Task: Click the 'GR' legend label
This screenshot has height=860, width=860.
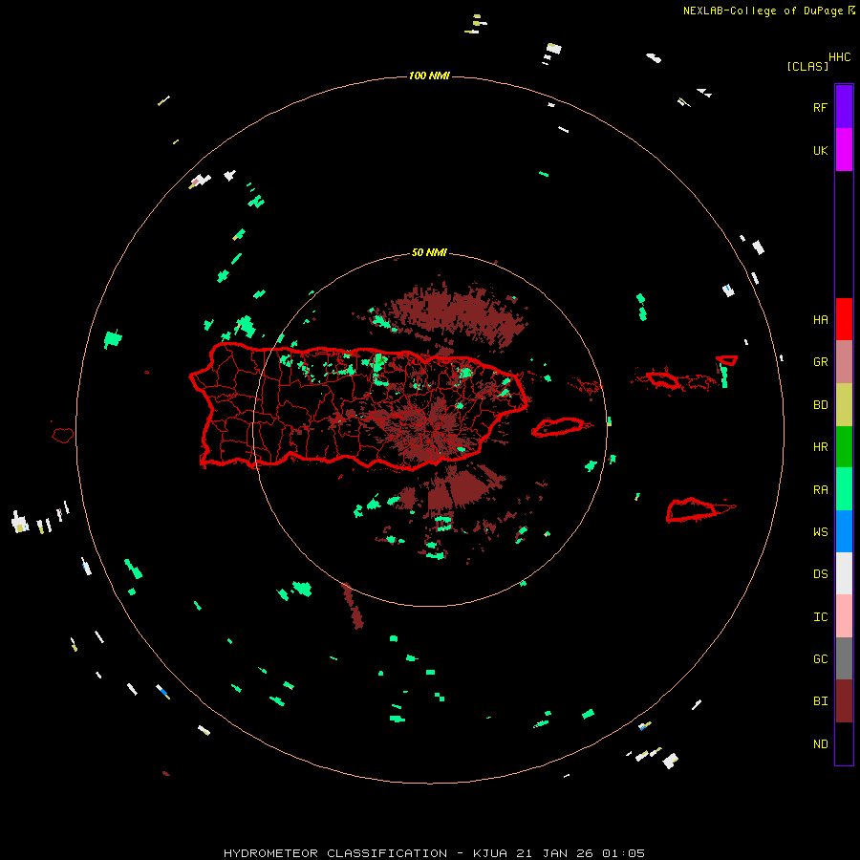Action: [x=820, y=362]
